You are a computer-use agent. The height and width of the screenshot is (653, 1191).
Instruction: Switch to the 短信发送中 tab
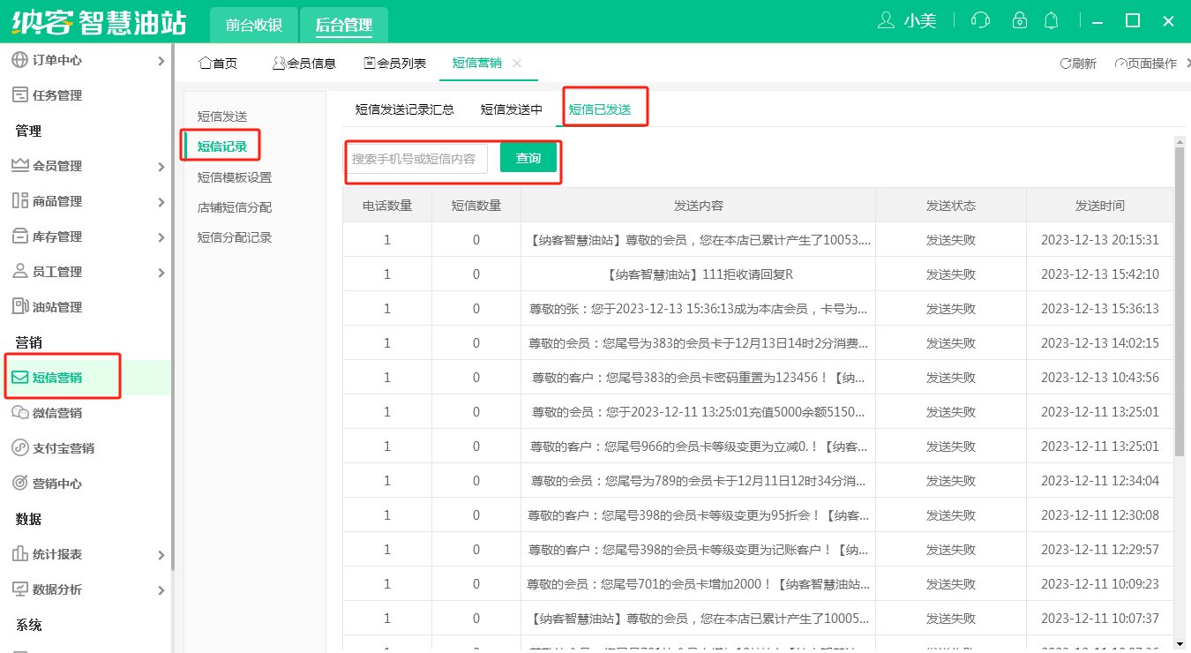pyautogui.click(x=512, y=109)
